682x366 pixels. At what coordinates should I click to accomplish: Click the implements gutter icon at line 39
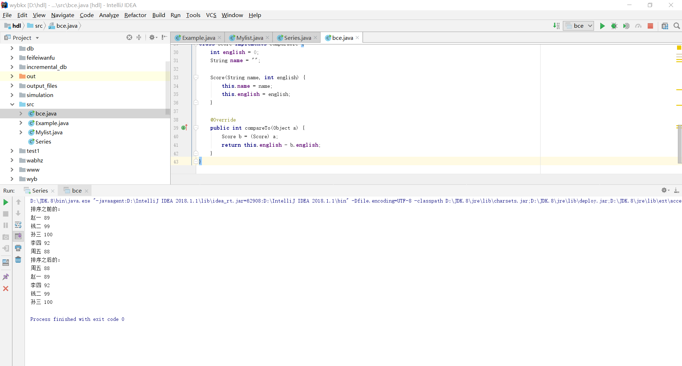click(184, 128)
